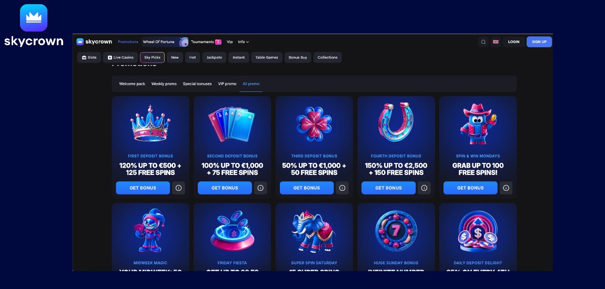Click the jester character of Midweek Magic
605x289 pixels.
coord(150,231)
